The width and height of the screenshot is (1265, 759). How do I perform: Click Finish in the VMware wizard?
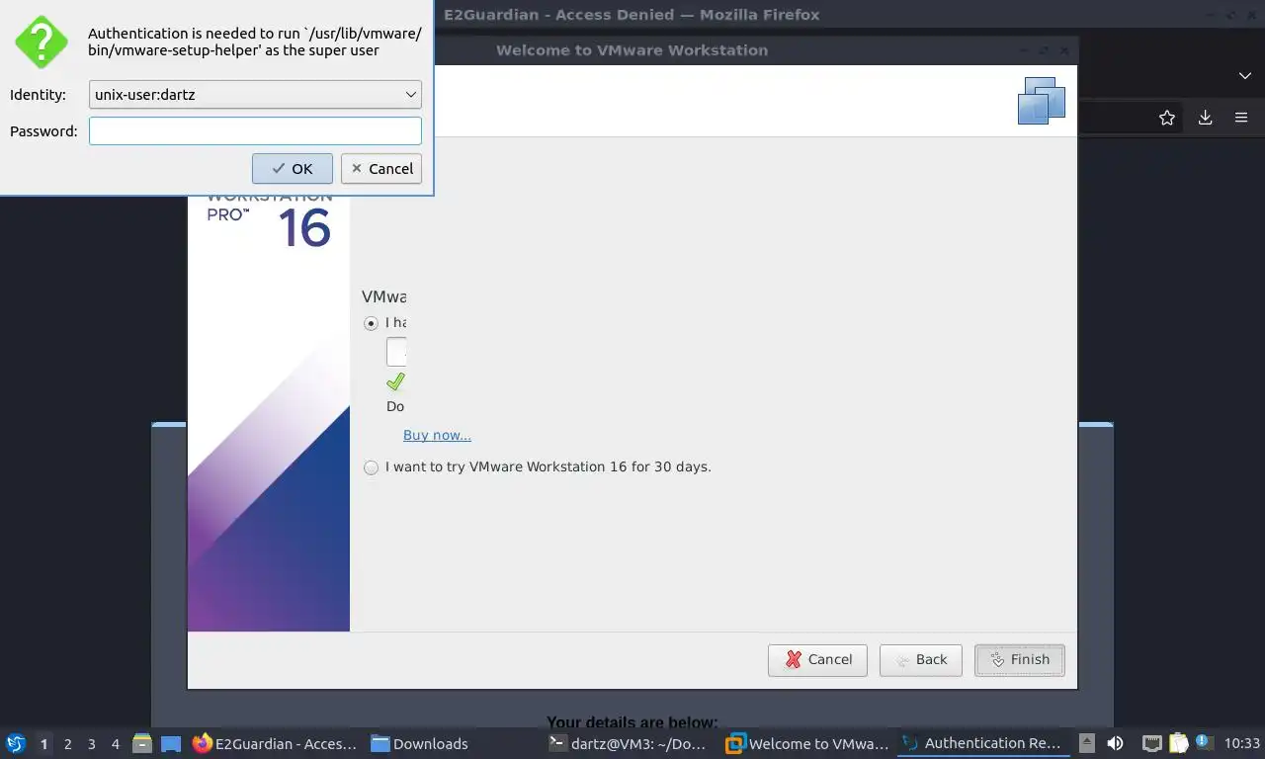[1019, 659]
